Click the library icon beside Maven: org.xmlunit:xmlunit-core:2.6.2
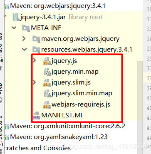 pos(7,127)
